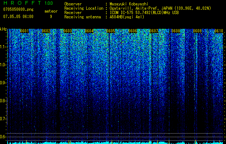
Task: Click the kHz axis unit label
Action: [x=3, y=29]
